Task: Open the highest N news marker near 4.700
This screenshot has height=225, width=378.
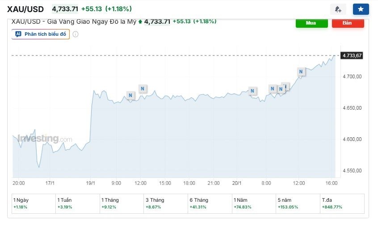Action: click(x=301, y=71)
